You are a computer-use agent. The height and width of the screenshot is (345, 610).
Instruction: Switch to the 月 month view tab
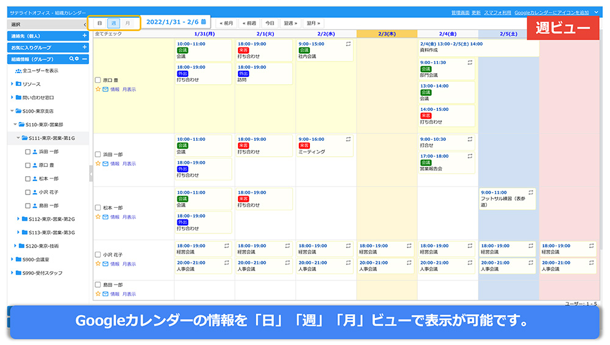pyautogui.click(x=127, y=23)
